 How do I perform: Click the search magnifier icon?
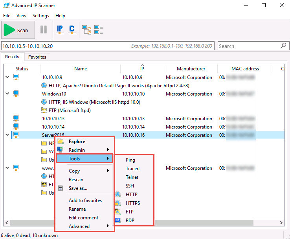pyautogui.click(x=283, y=46)
